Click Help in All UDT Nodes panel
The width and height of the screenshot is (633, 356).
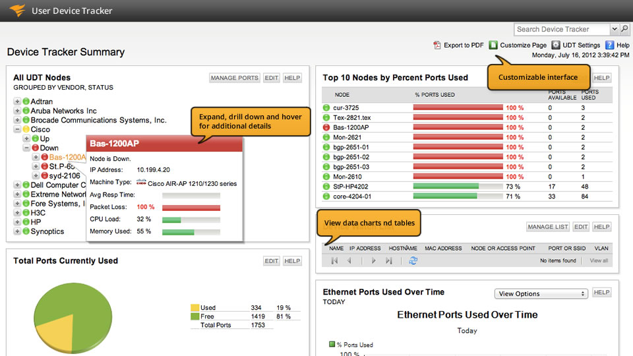[x=292, y=78]
